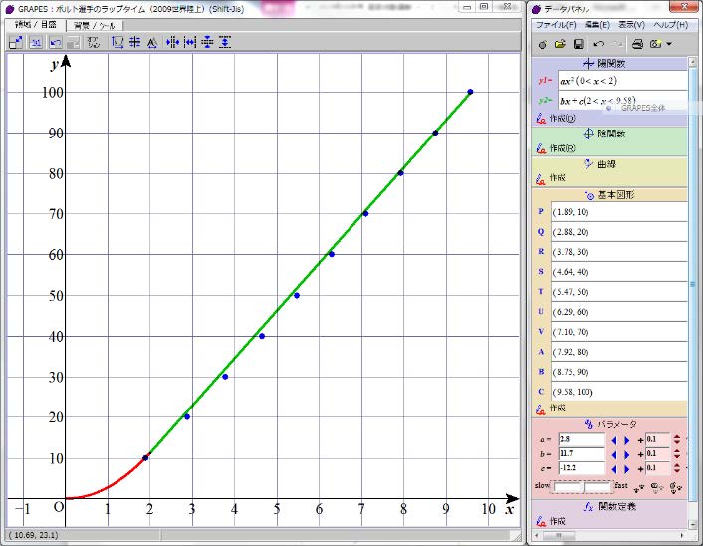This screenshot has height=546, width=703.
Task: Click the undo arrow in data panel toolbar
Action: (x=598, y=44)
